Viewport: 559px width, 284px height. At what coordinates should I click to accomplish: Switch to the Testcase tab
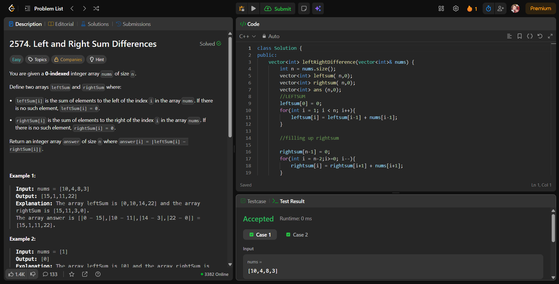click(x=253, y=201)
